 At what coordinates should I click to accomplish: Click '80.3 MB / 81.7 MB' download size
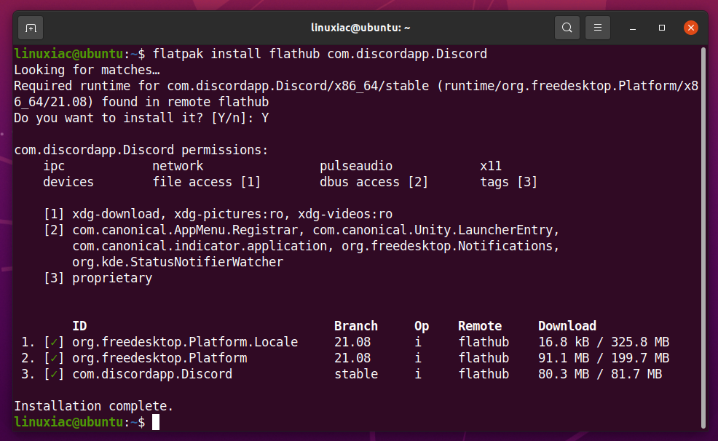[x=600, y=374]
